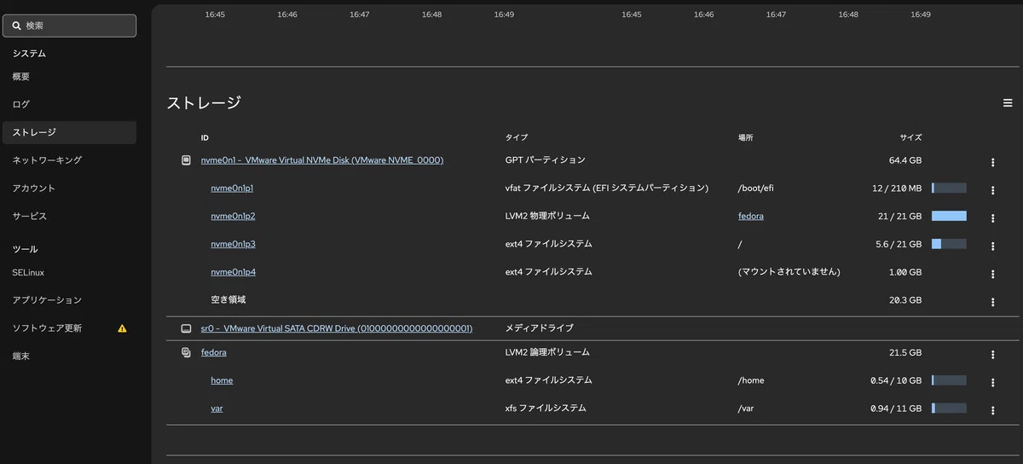
Task: Open the var logical volume link
Action: [x=217, y=409]
